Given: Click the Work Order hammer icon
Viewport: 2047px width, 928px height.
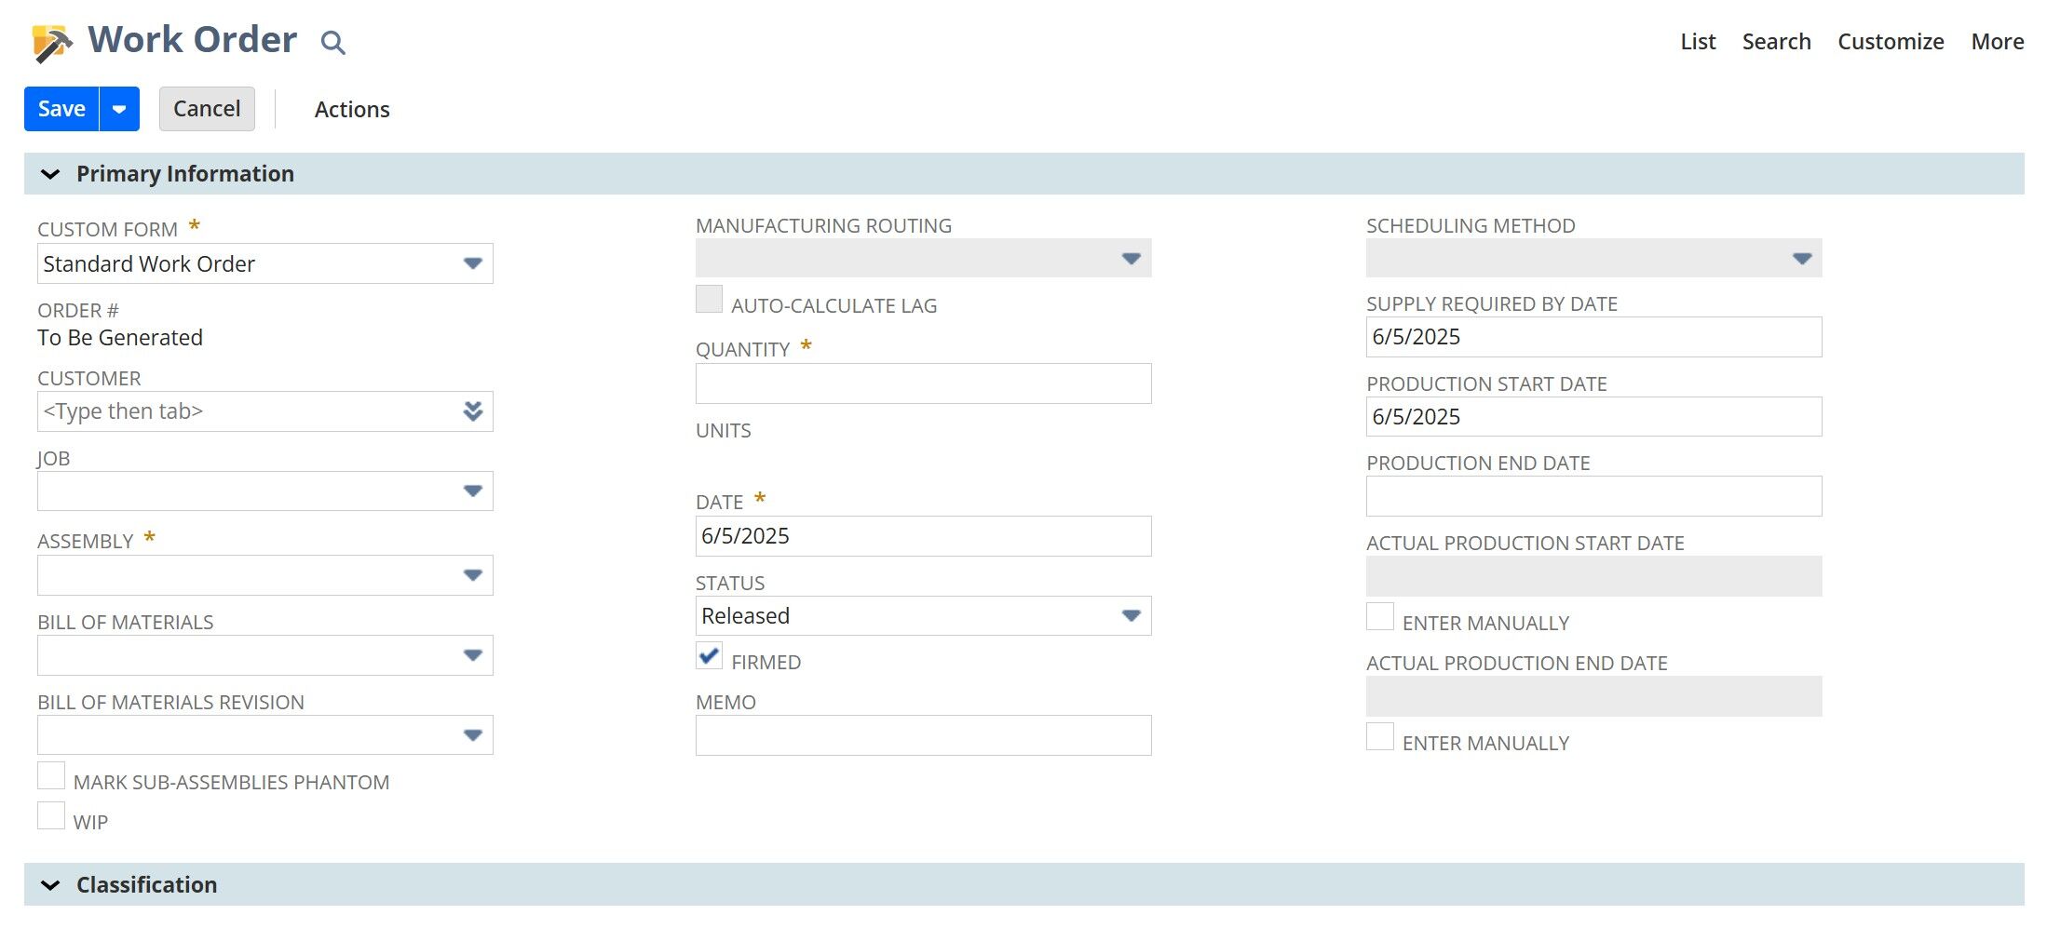Looking at the screenshot, I should click(50, 39).
